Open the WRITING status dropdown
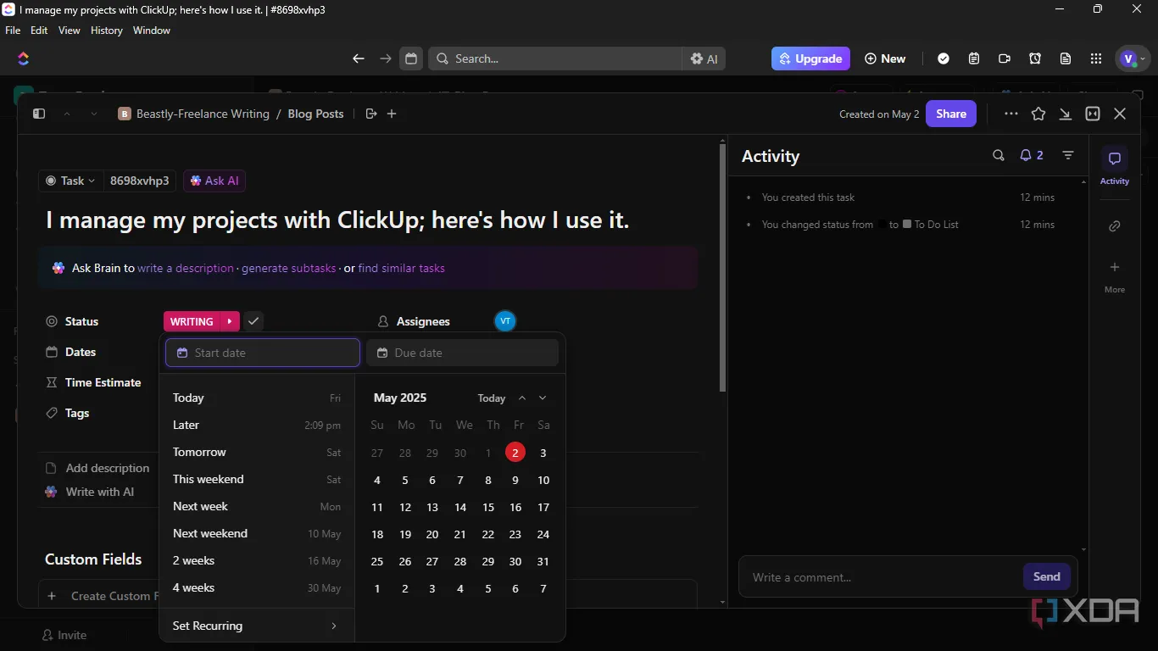1158x651 pixels. (x=192, y=321)
